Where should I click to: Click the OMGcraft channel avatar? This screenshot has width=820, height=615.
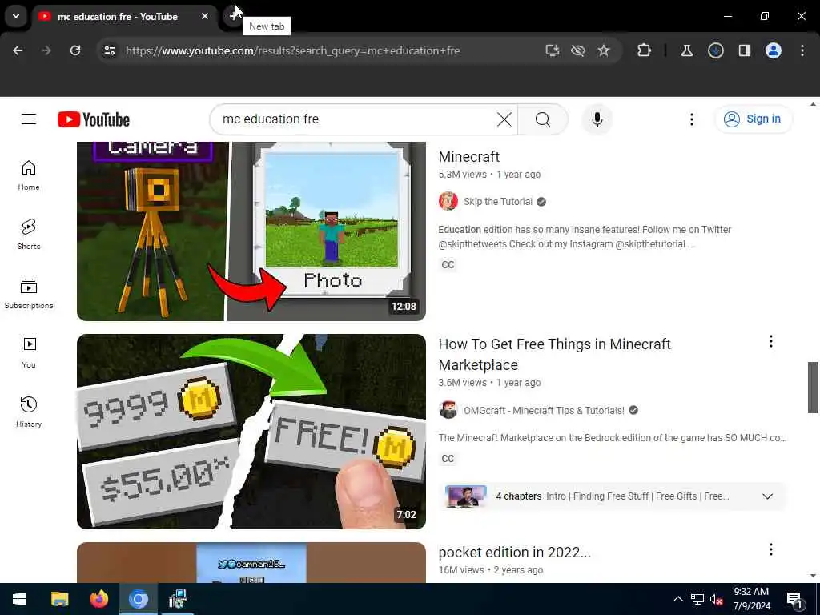click(448, 410)
